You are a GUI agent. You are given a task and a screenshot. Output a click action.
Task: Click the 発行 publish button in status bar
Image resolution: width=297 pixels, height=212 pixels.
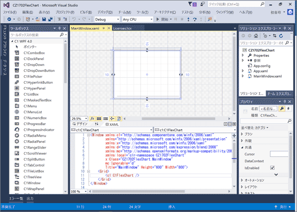click(x=283, y=207)
